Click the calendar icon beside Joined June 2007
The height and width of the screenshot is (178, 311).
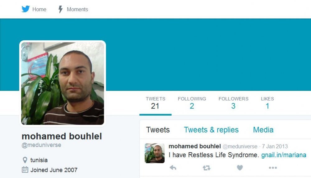pos(25,170)
